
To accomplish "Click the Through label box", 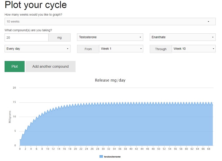I will point(161,49).
